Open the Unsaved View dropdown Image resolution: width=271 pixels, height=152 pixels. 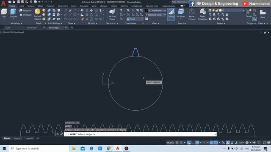coord(155,15)
